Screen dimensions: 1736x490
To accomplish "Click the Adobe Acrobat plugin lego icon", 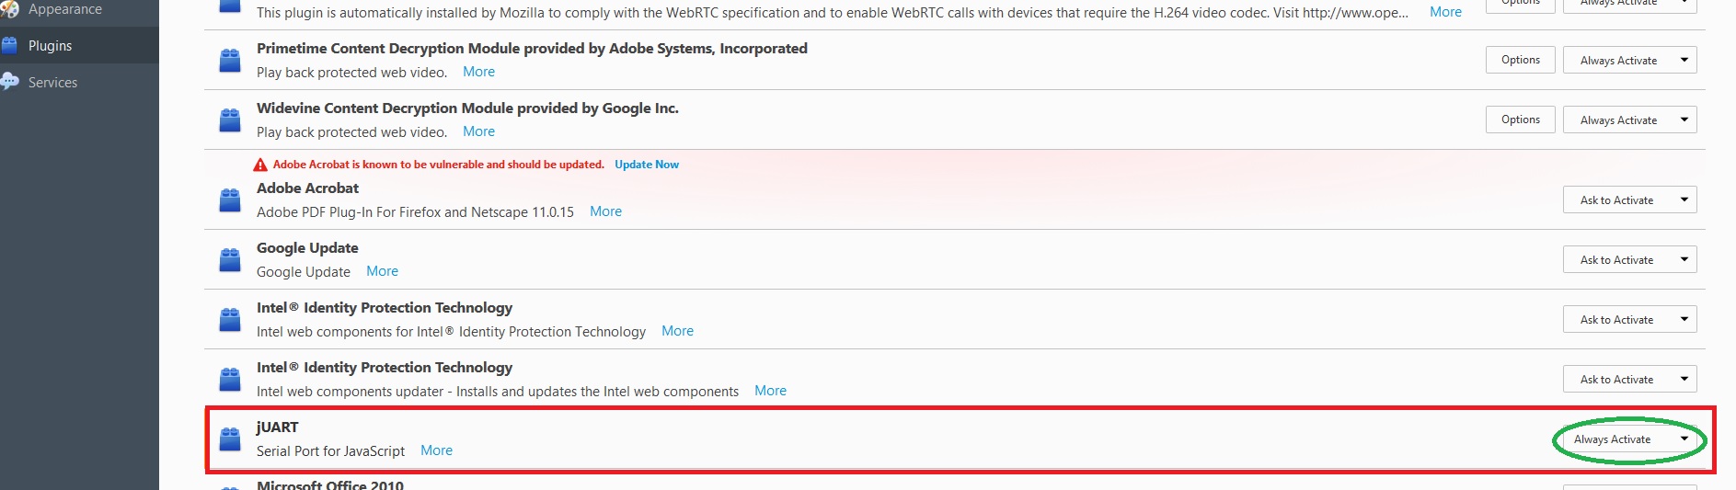I will [230, 199].
